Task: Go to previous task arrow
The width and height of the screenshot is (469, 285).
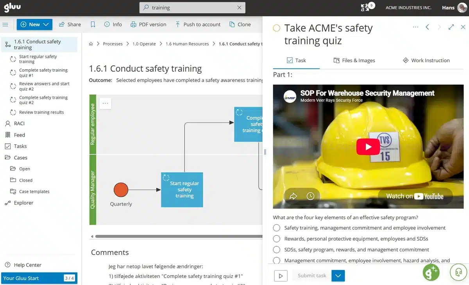Action: (427, 27)
